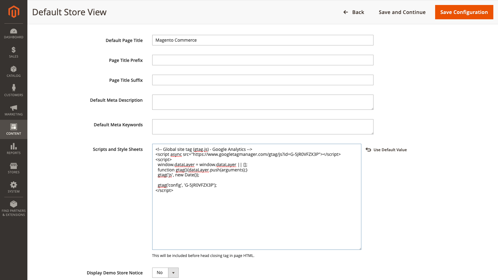Select the Content menu item
The width and height of the screenshot is (498, 280).
(x=14, y=129)
